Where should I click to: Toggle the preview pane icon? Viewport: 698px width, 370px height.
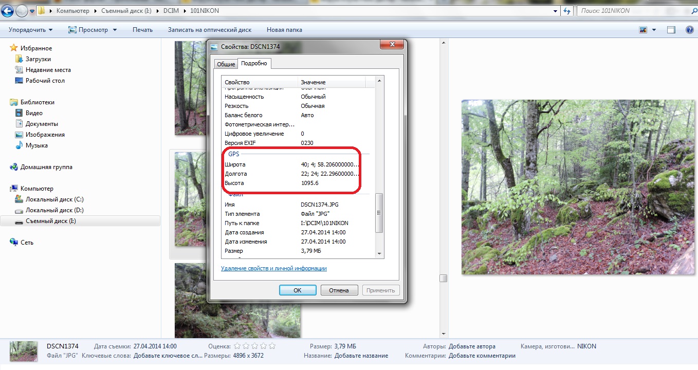tap(671, 30)
